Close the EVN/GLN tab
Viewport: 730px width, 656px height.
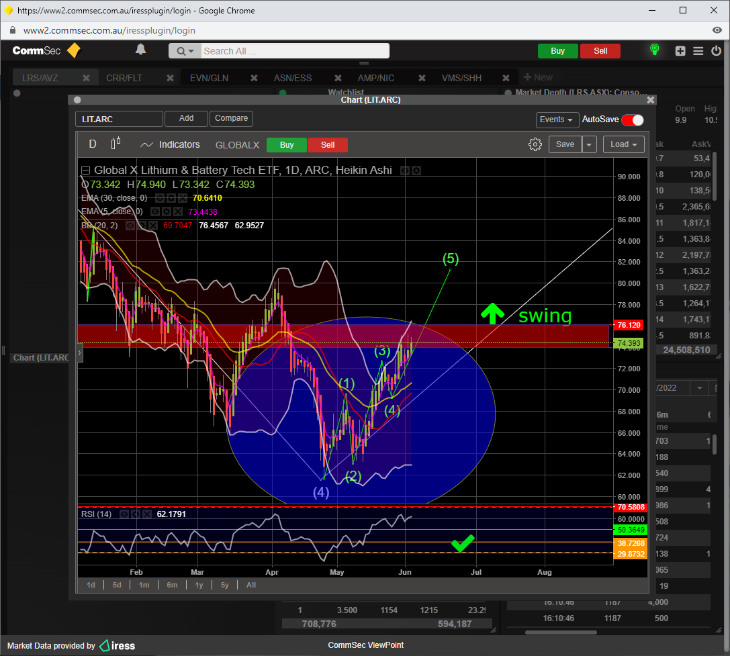pyautogui.click(x=255, y=78)
